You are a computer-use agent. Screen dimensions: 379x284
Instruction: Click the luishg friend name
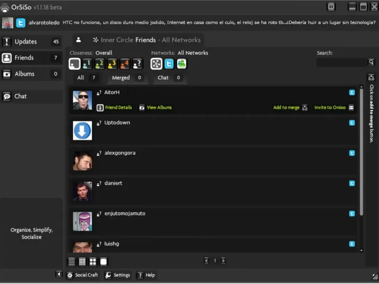tap(112, 244)
